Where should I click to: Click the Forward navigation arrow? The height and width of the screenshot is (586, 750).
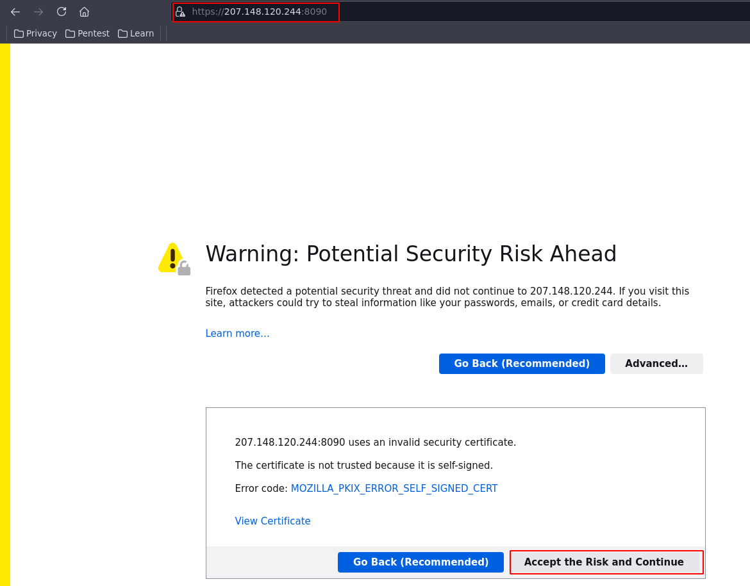click(x=38, y=12)
